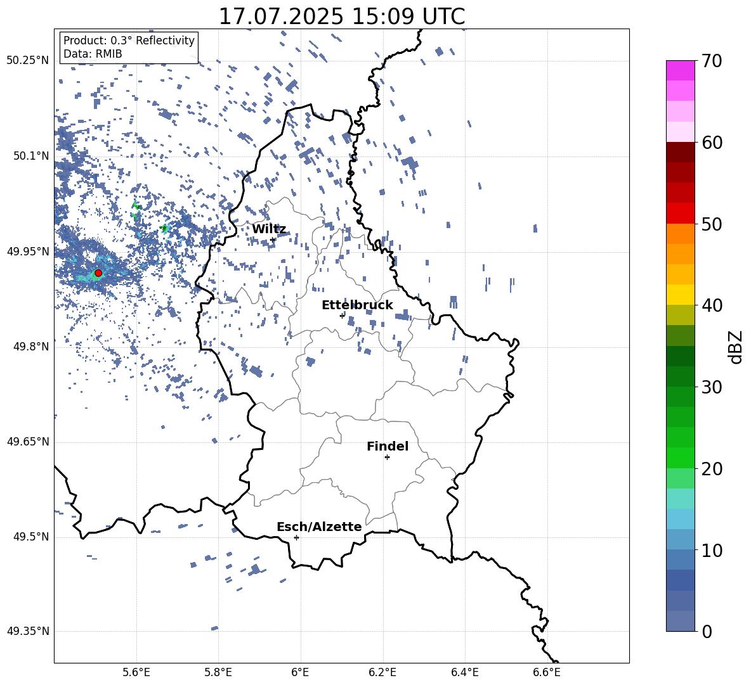Click the 5.8°E longitude label
This screenshot has height=685, width=751.
(x=218, y=672)
